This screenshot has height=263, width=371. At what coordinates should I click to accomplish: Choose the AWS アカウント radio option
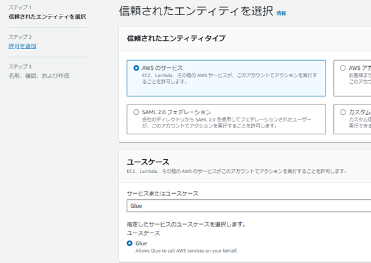[x=343, y=68]
